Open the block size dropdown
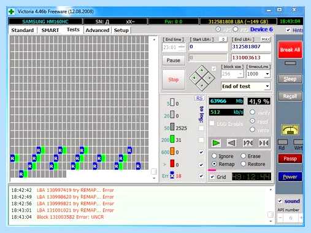The image size is (311, 233). coord(240,74)
